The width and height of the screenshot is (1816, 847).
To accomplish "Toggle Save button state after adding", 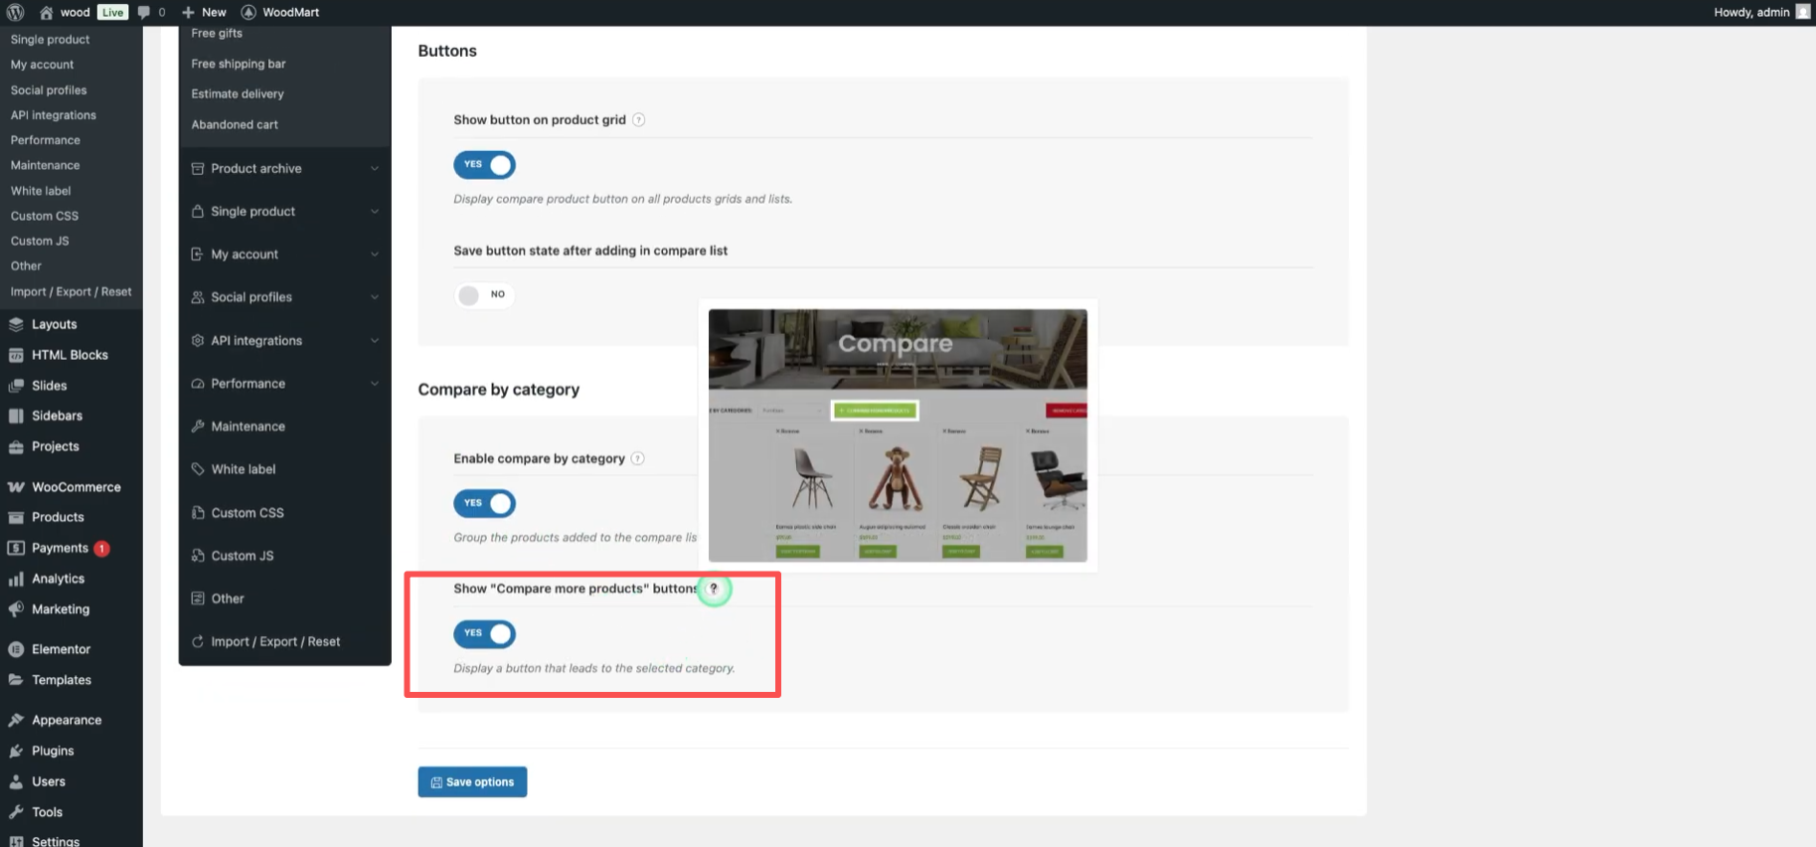I will click(484, 294).
